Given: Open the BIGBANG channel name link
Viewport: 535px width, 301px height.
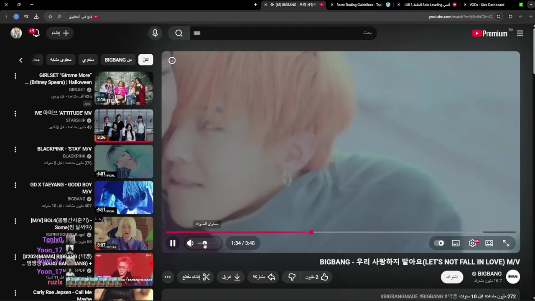Looking at the screenshot, I should [x=489, y=274].
